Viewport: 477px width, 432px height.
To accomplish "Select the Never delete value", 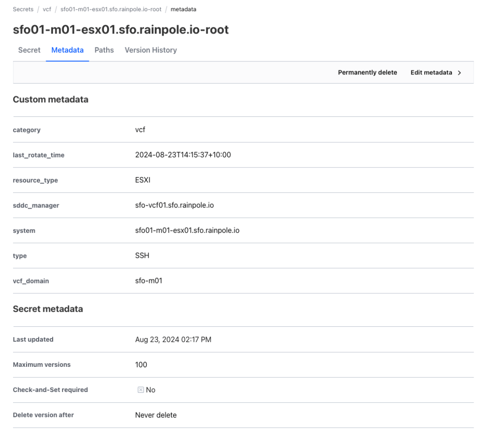I will click(156, 415).
